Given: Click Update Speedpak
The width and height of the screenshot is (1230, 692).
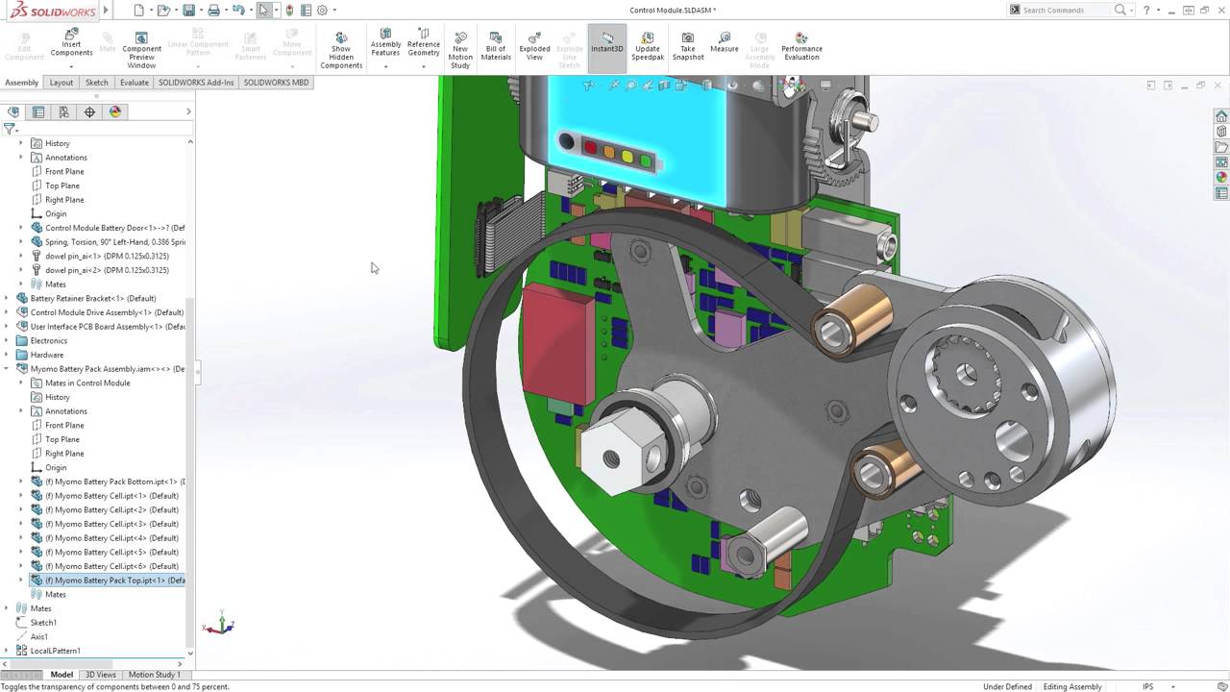Looking at the screenshot, I should coord(648,45).
